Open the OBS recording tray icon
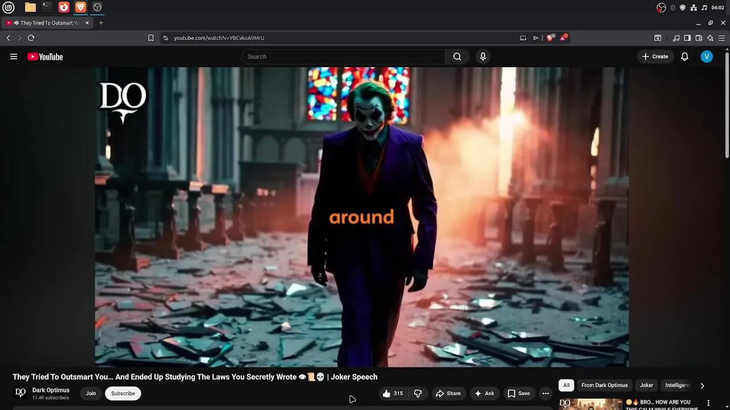Image resolution: width=730 pixels, height=410 pixels. click(x=662, y=7)
